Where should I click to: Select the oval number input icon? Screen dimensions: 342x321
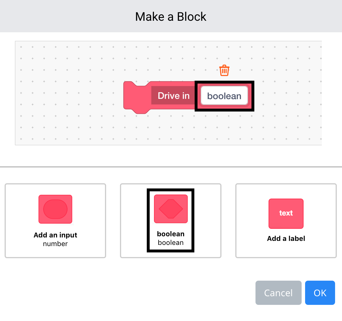point(55,209)
